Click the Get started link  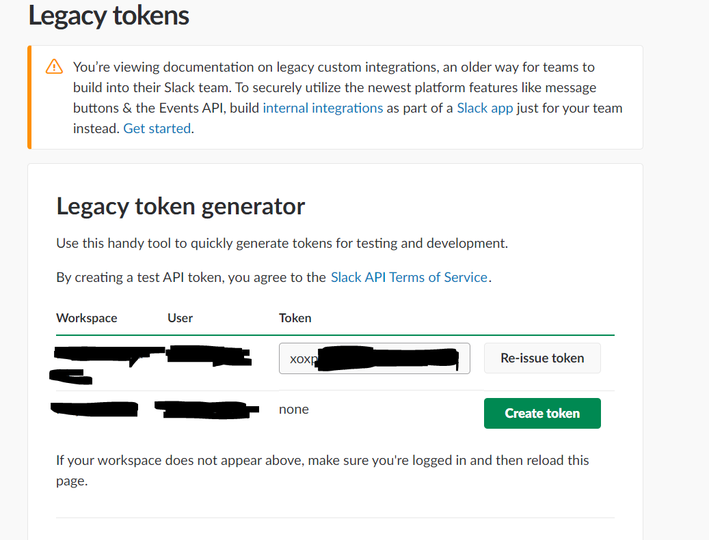(157, 128)
